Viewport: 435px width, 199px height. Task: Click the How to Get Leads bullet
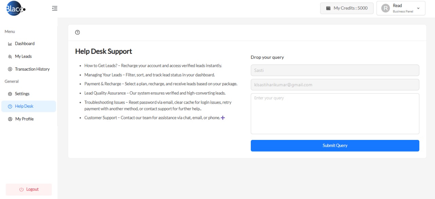pos(153,66)
